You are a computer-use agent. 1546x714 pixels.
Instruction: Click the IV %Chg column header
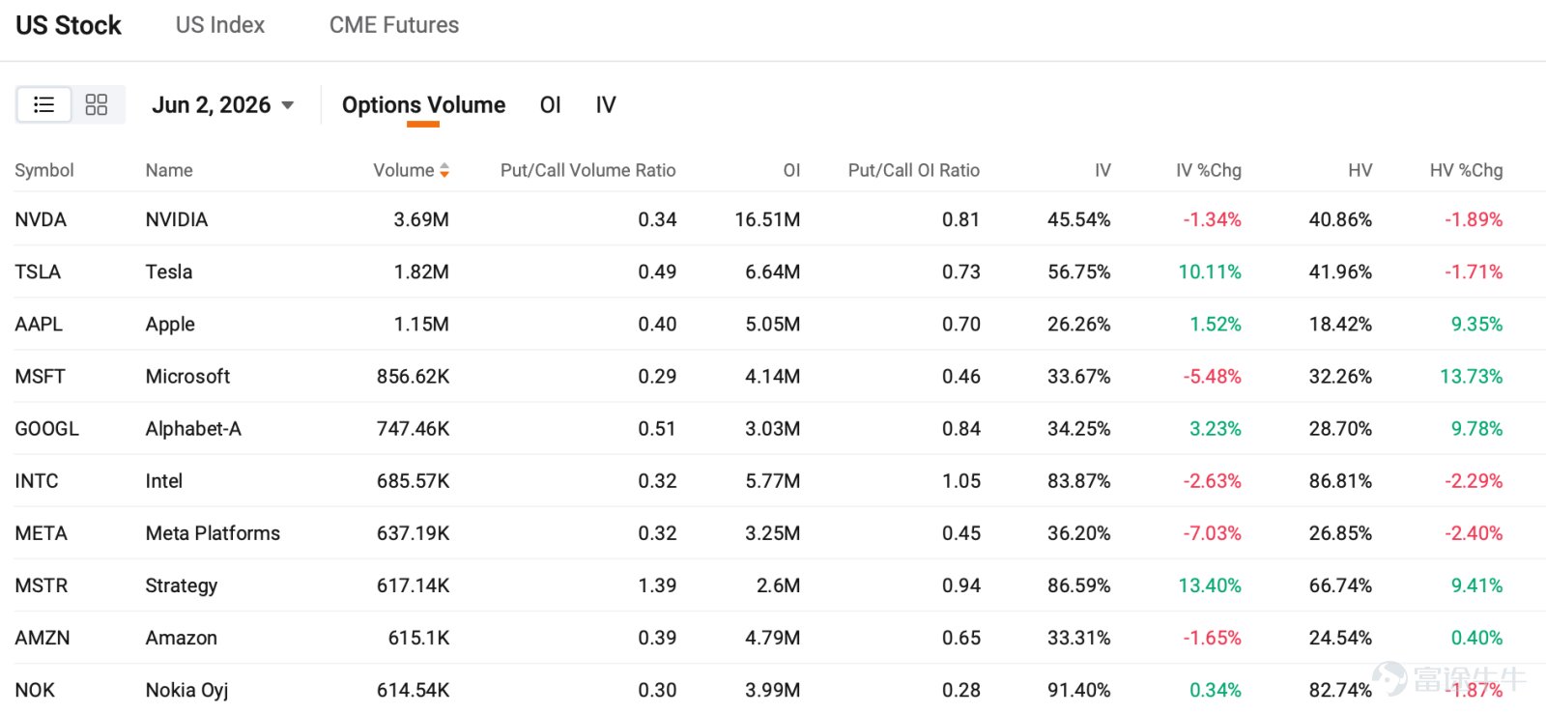click(x=1209, y=170)
